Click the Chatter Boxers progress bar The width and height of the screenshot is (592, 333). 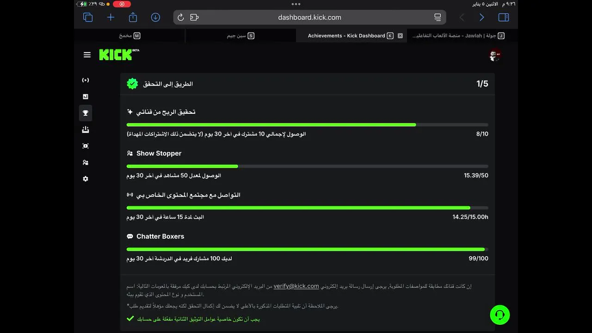(x=307, y=249)
